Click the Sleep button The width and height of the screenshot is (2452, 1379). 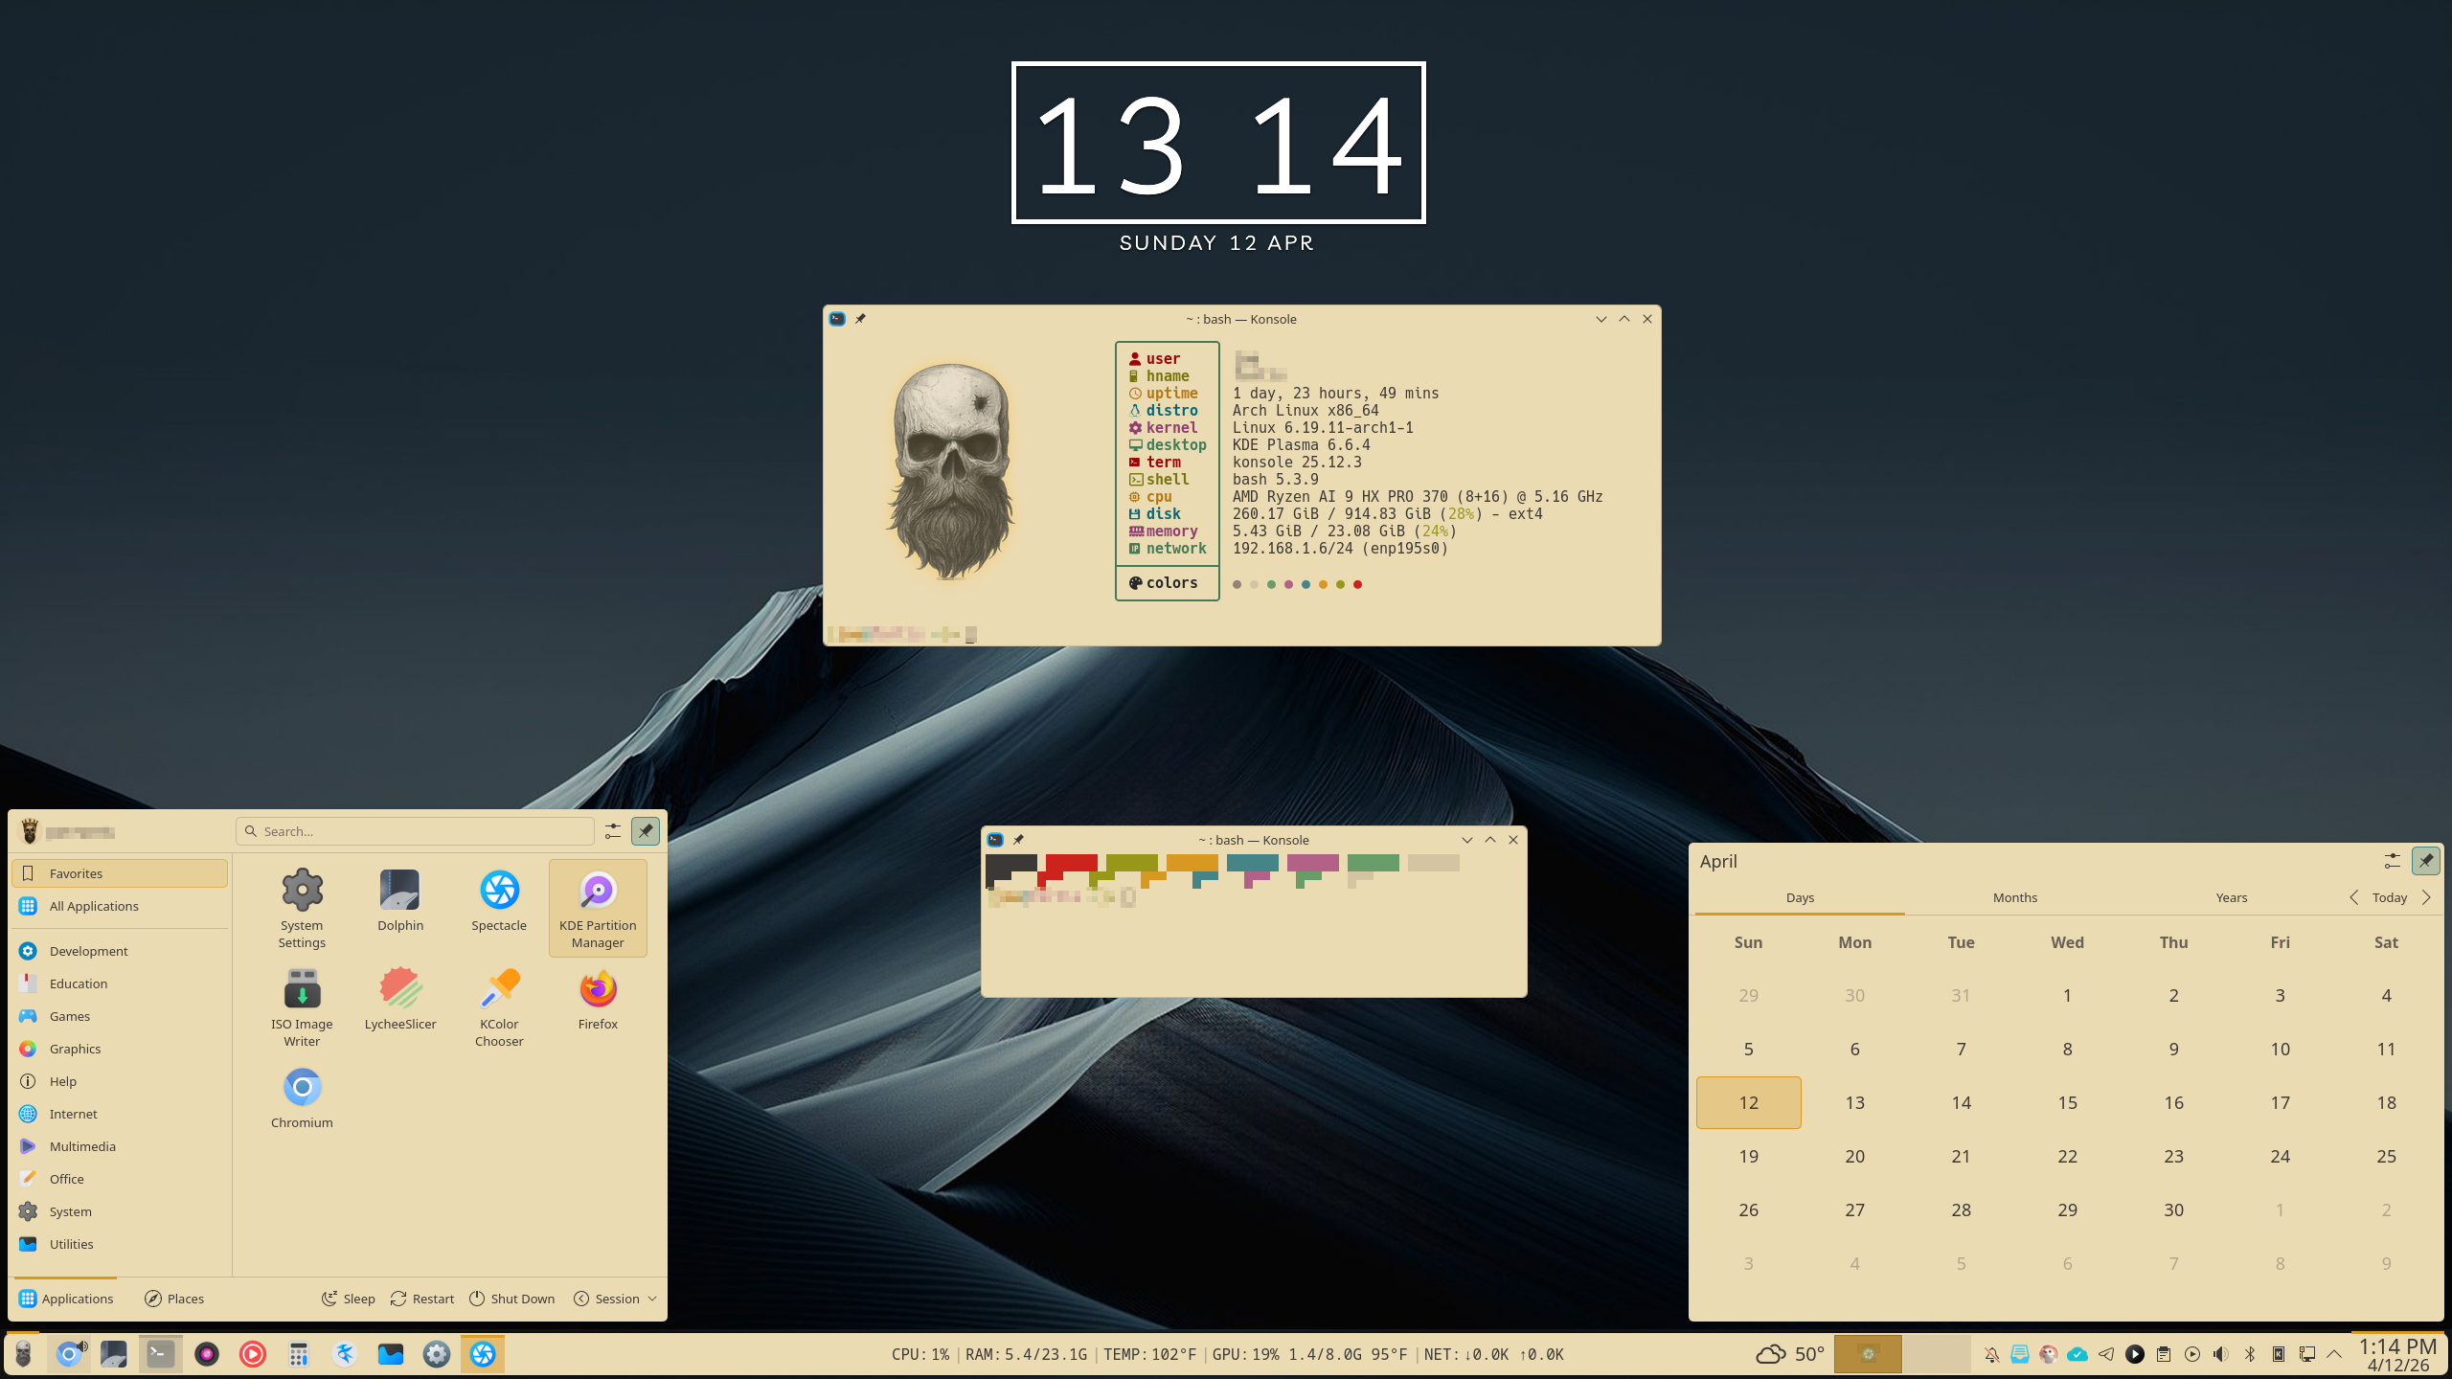click(349, 1299)
